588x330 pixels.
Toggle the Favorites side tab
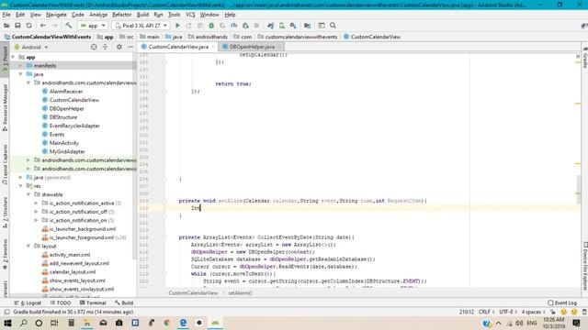(x=5, y=254)
